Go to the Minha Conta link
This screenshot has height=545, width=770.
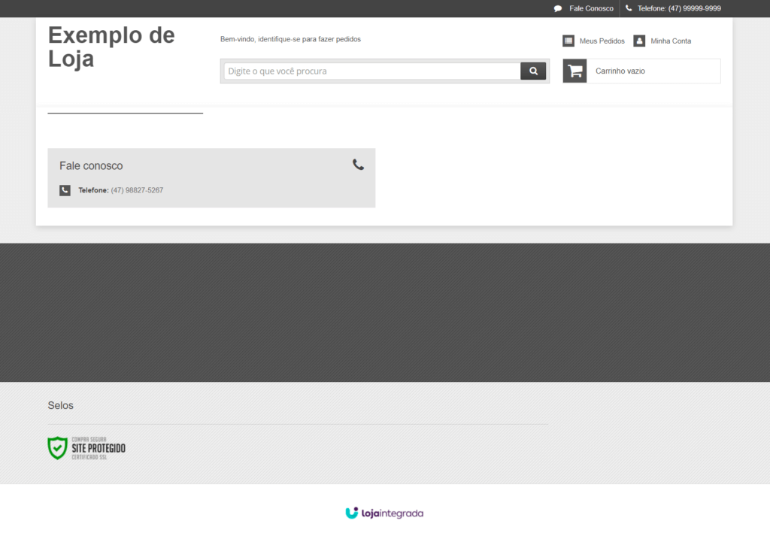[671, 41]
